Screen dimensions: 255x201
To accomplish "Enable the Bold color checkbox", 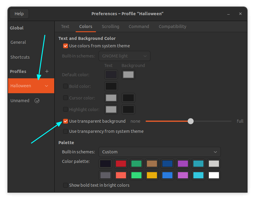I will [x=65, y=86].
